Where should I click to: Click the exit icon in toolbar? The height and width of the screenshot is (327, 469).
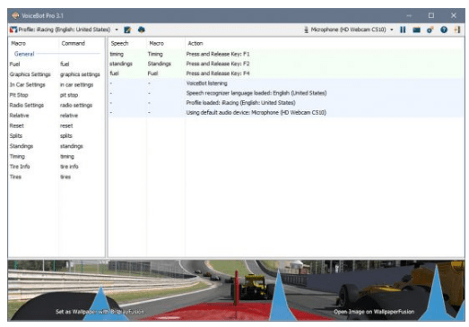click(x=457, y=30)
